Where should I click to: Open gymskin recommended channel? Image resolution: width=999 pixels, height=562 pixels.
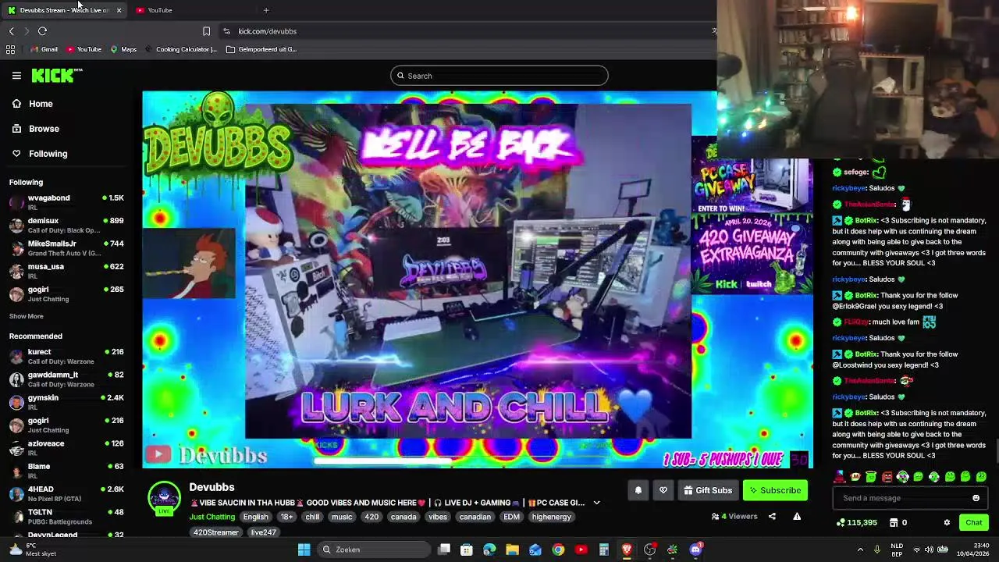(66, 402)
